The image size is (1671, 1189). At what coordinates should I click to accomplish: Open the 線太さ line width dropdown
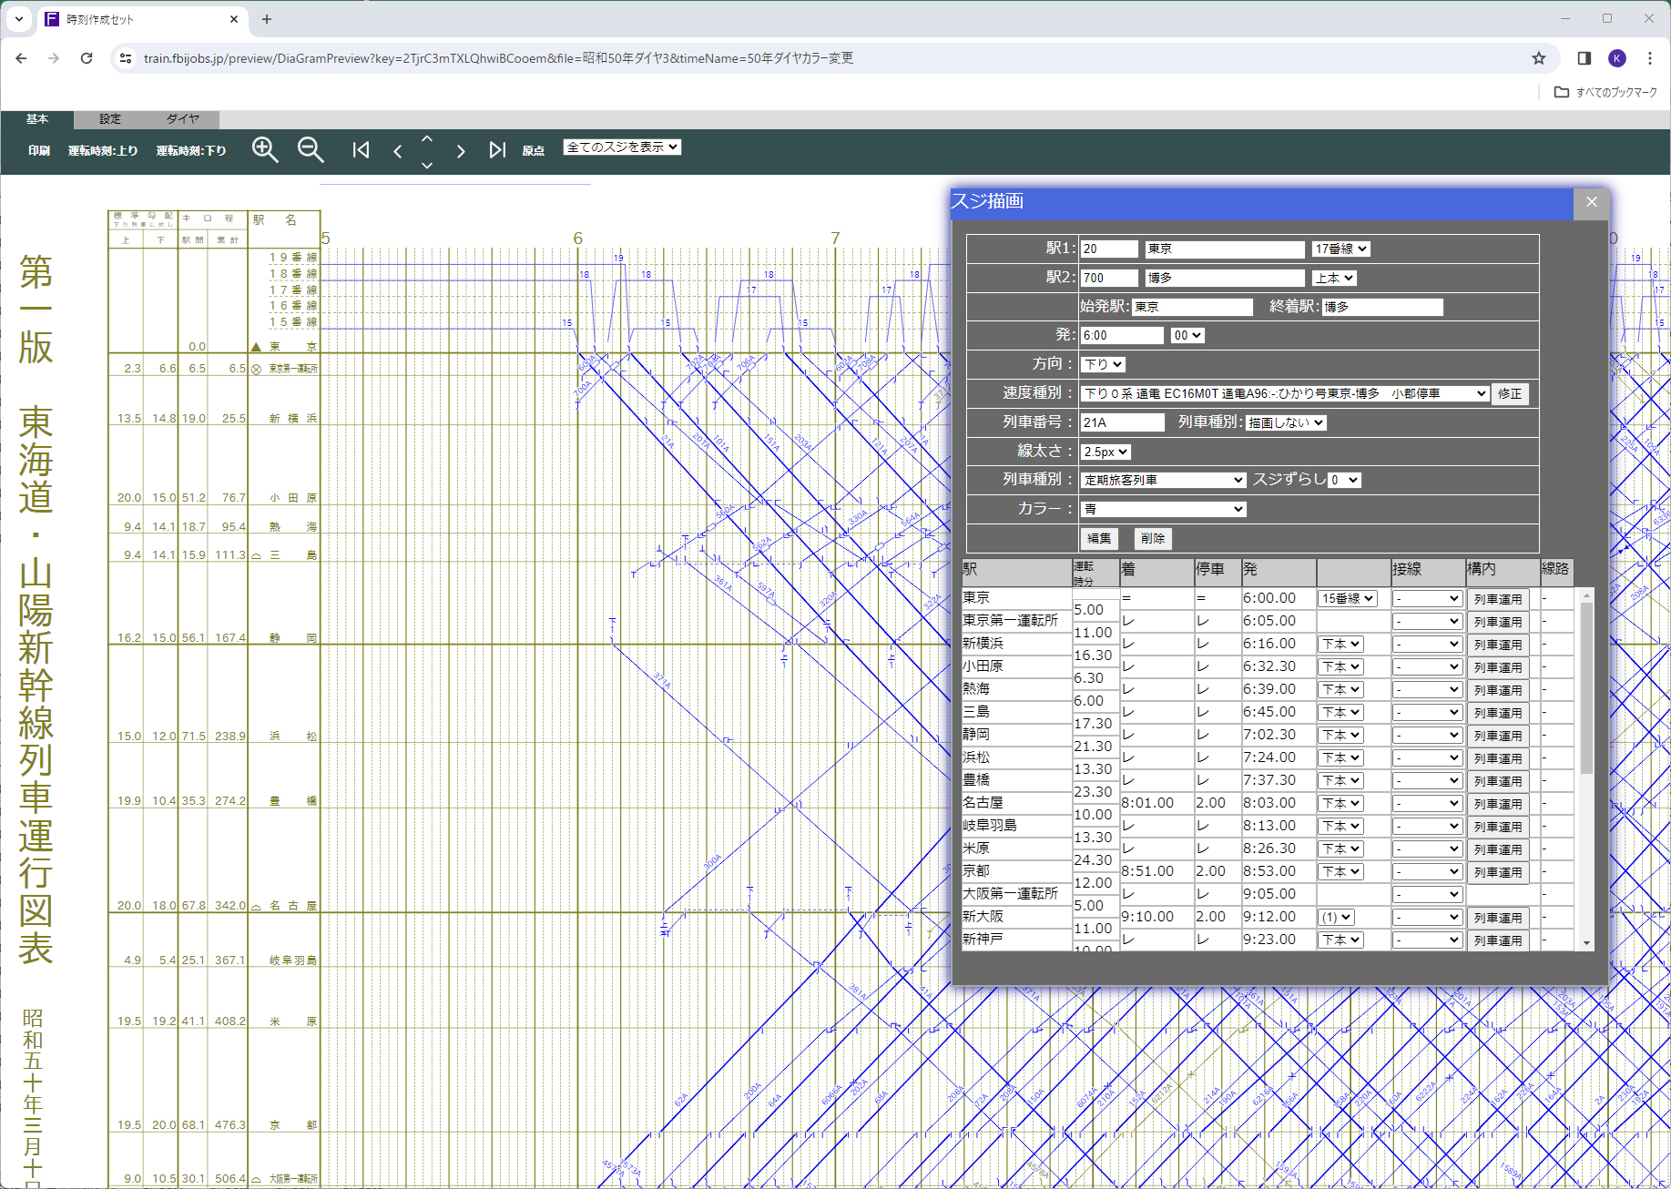[1106, 452]
